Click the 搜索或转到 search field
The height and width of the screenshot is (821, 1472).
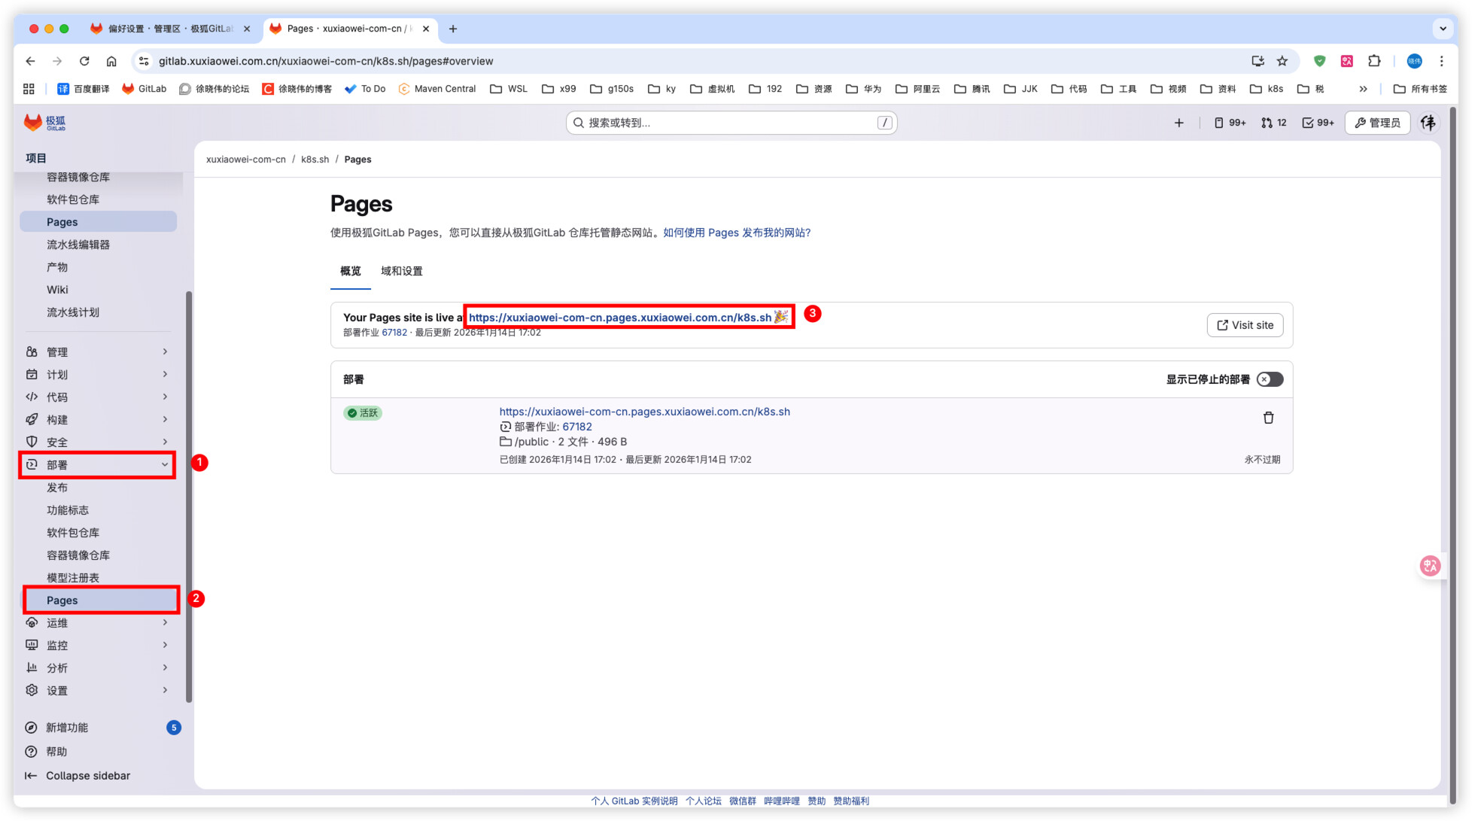point(730,123)
